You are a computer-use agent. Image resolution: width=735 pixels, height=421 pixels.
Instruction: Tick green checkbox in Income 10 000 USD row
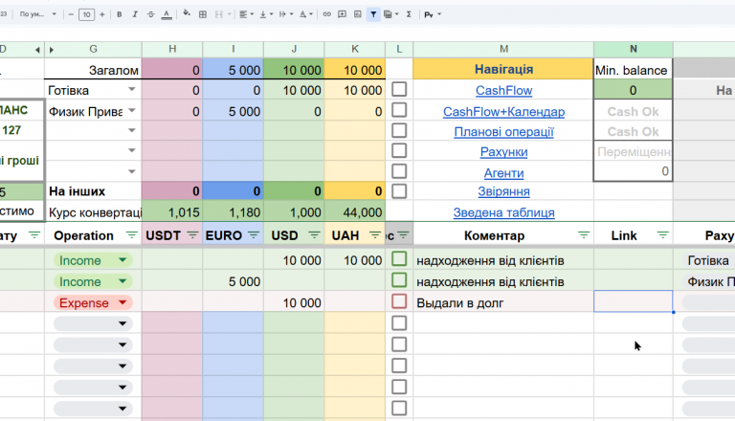tap(399, 258)
